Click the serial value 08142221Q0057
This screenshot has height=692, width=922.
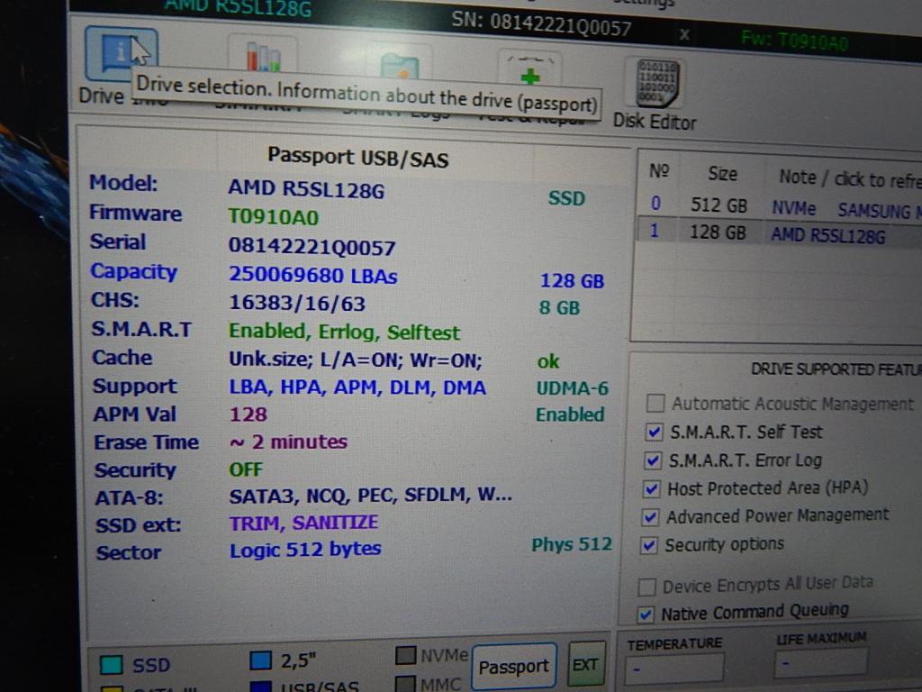[x=312, y=247]
